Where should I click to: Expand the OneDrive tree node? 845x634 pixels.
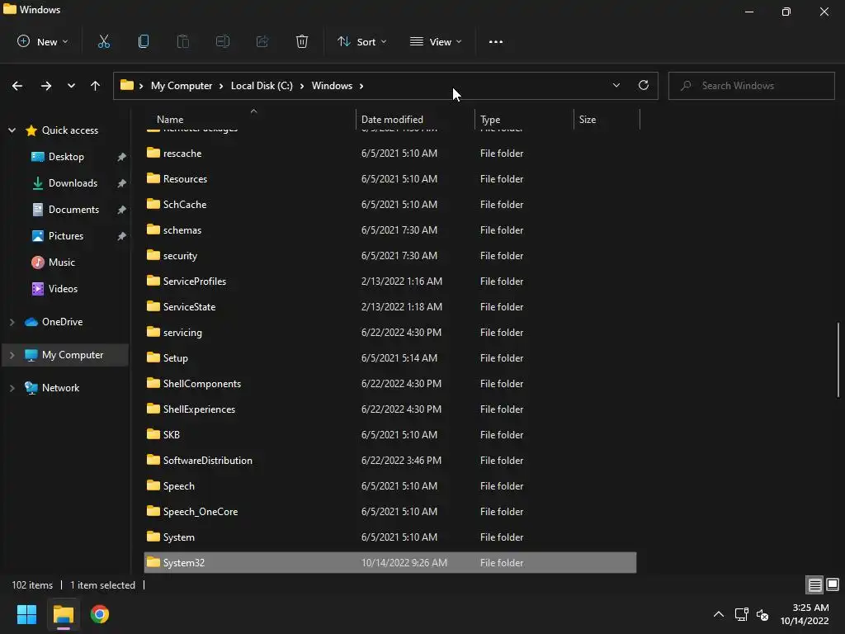[12, 322]
